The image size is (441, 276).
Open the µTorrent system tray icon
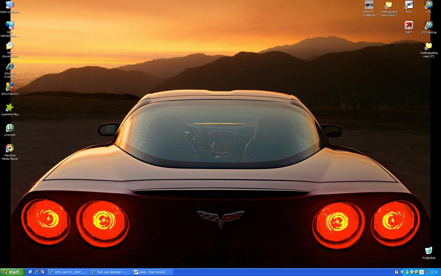click(x=417, y=272)
